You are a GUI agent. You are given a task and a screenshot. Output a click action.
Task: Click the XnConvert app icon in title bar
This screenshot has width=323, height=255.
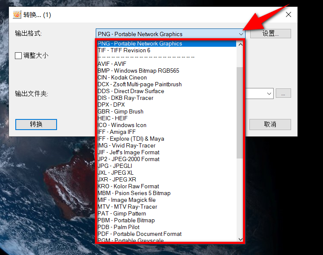coord(17,15)
